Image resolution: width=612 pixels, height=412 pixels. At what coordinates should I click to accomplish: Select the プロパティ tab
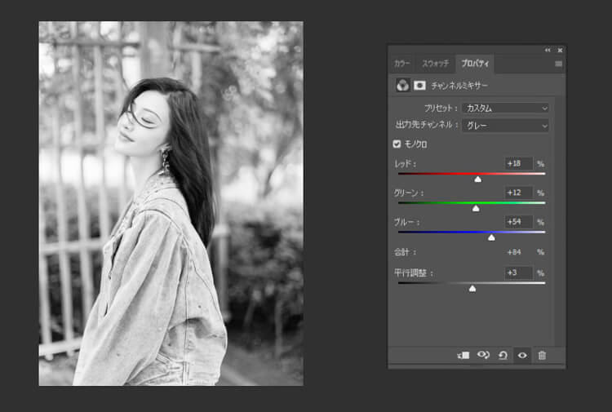[474, 64]
